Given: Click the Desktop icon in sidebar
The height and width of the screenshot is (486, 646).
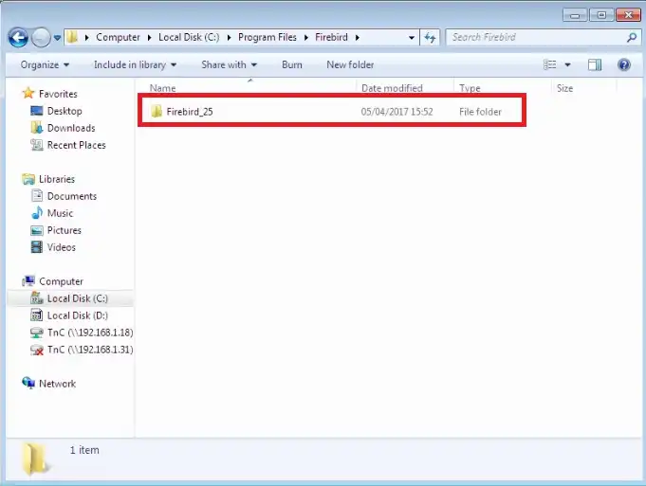Looking at the screenshot, I should tap(36, 111).
